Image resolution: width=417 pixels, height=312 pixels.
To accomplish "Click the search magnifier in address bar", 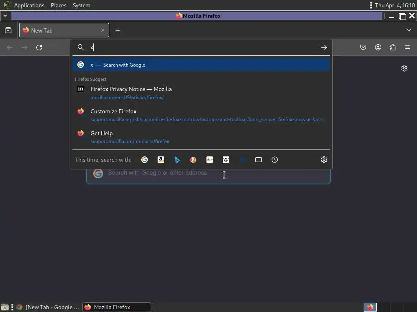I will (x=81, y=47).
